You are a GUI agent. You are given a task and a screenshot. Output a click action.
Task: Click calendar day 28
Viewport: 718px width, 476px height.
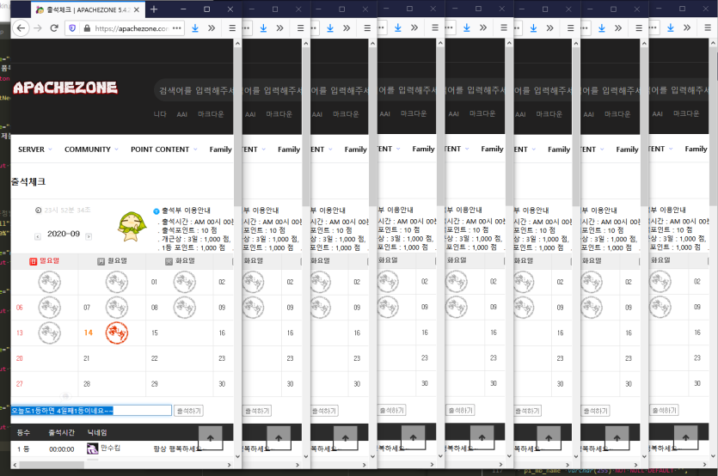coord(87,384)
